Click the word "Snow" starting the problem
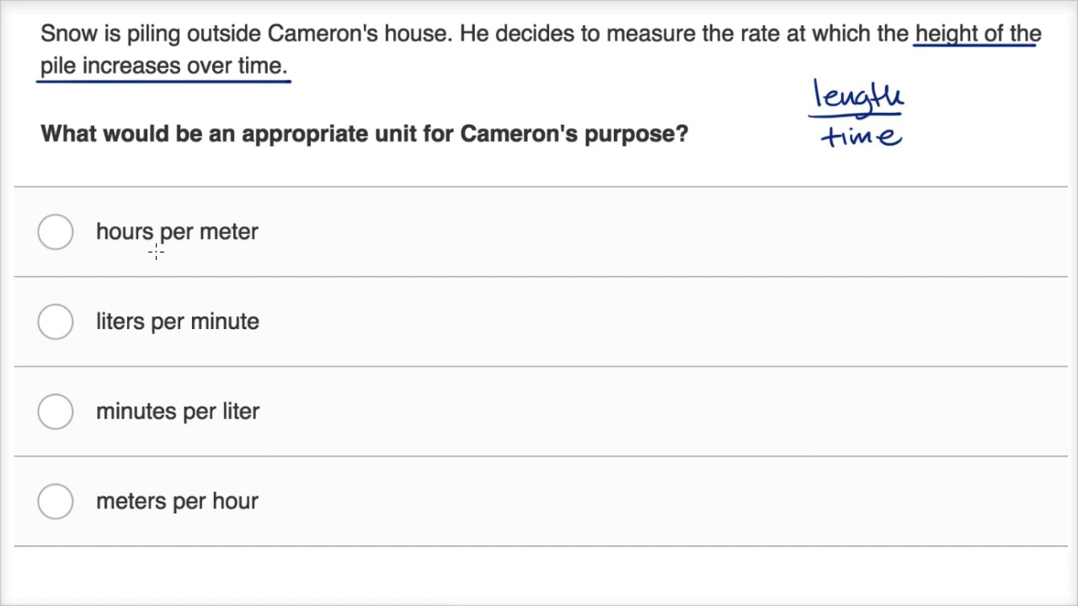The image size is (1078, 606). tap(66, 34)
